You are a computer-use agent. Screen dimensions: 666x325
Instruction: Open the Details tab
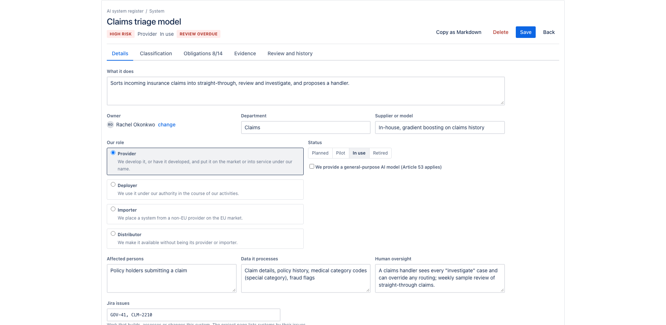coord(120,53)
